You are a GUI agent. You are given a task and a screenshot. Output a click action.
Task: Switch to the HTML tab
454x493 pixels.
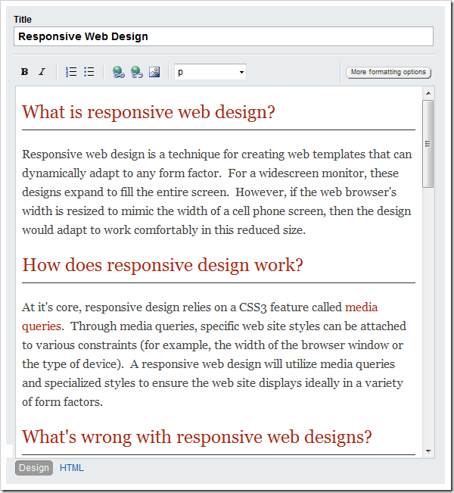point(72,468)
